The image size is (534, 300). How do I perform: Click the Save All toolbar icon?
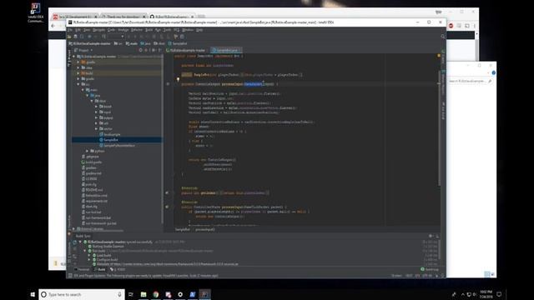(x=76, y=37)
